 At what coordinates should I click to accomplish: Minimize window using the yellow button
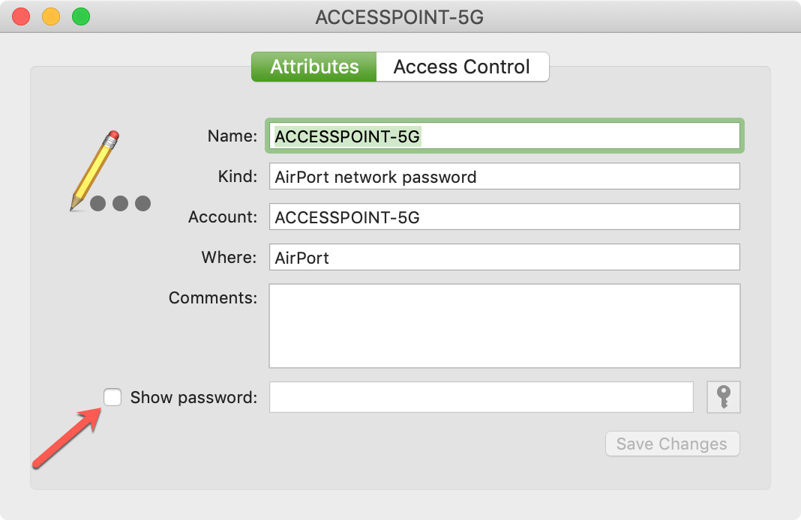[51, 16]
